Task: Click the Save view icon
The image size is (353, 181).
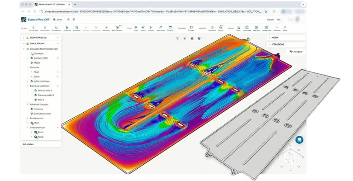Action: [x=256, y=29]
